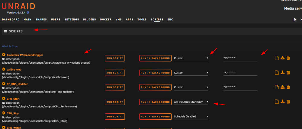Open schedule dropdown for CF_DNS_Updater

[x=191, y=87]
